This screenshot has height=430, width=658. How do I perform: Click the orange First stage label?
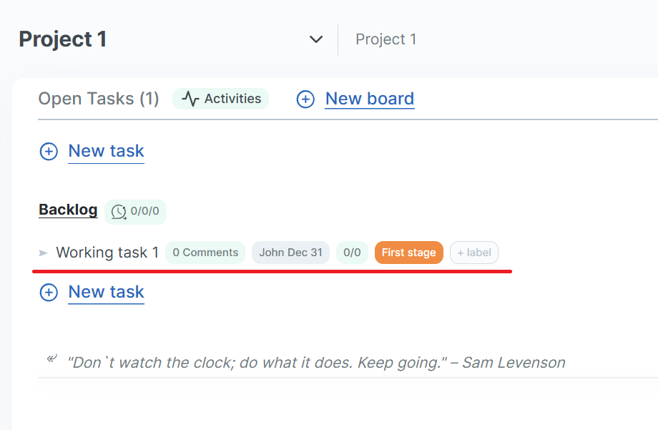pos(408,253)
